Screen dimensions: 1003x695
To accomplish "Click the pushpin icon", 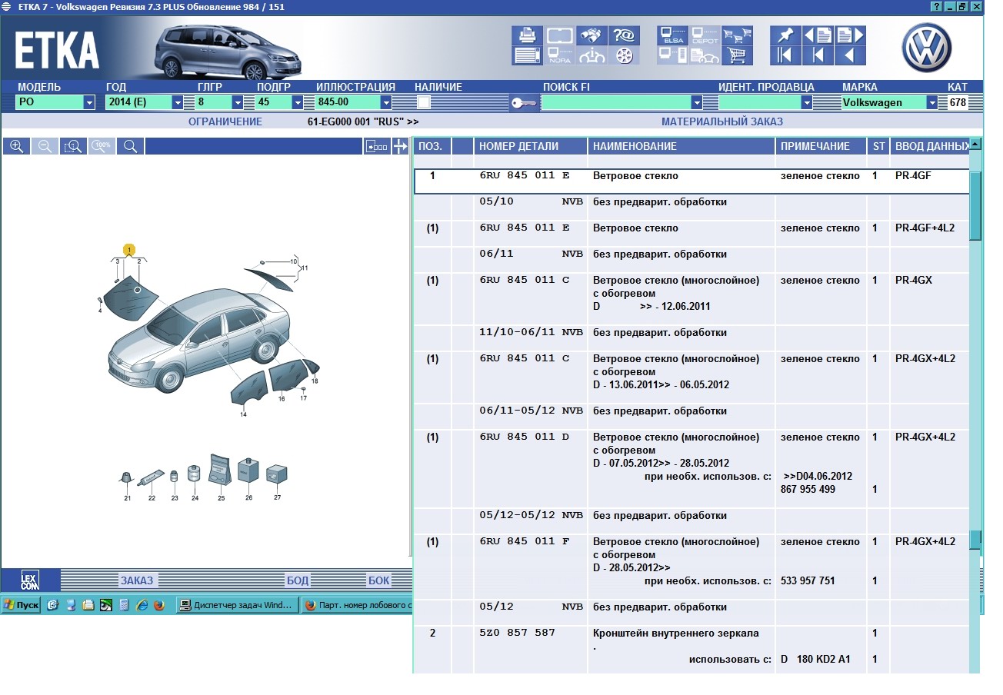I will [785, 35].
